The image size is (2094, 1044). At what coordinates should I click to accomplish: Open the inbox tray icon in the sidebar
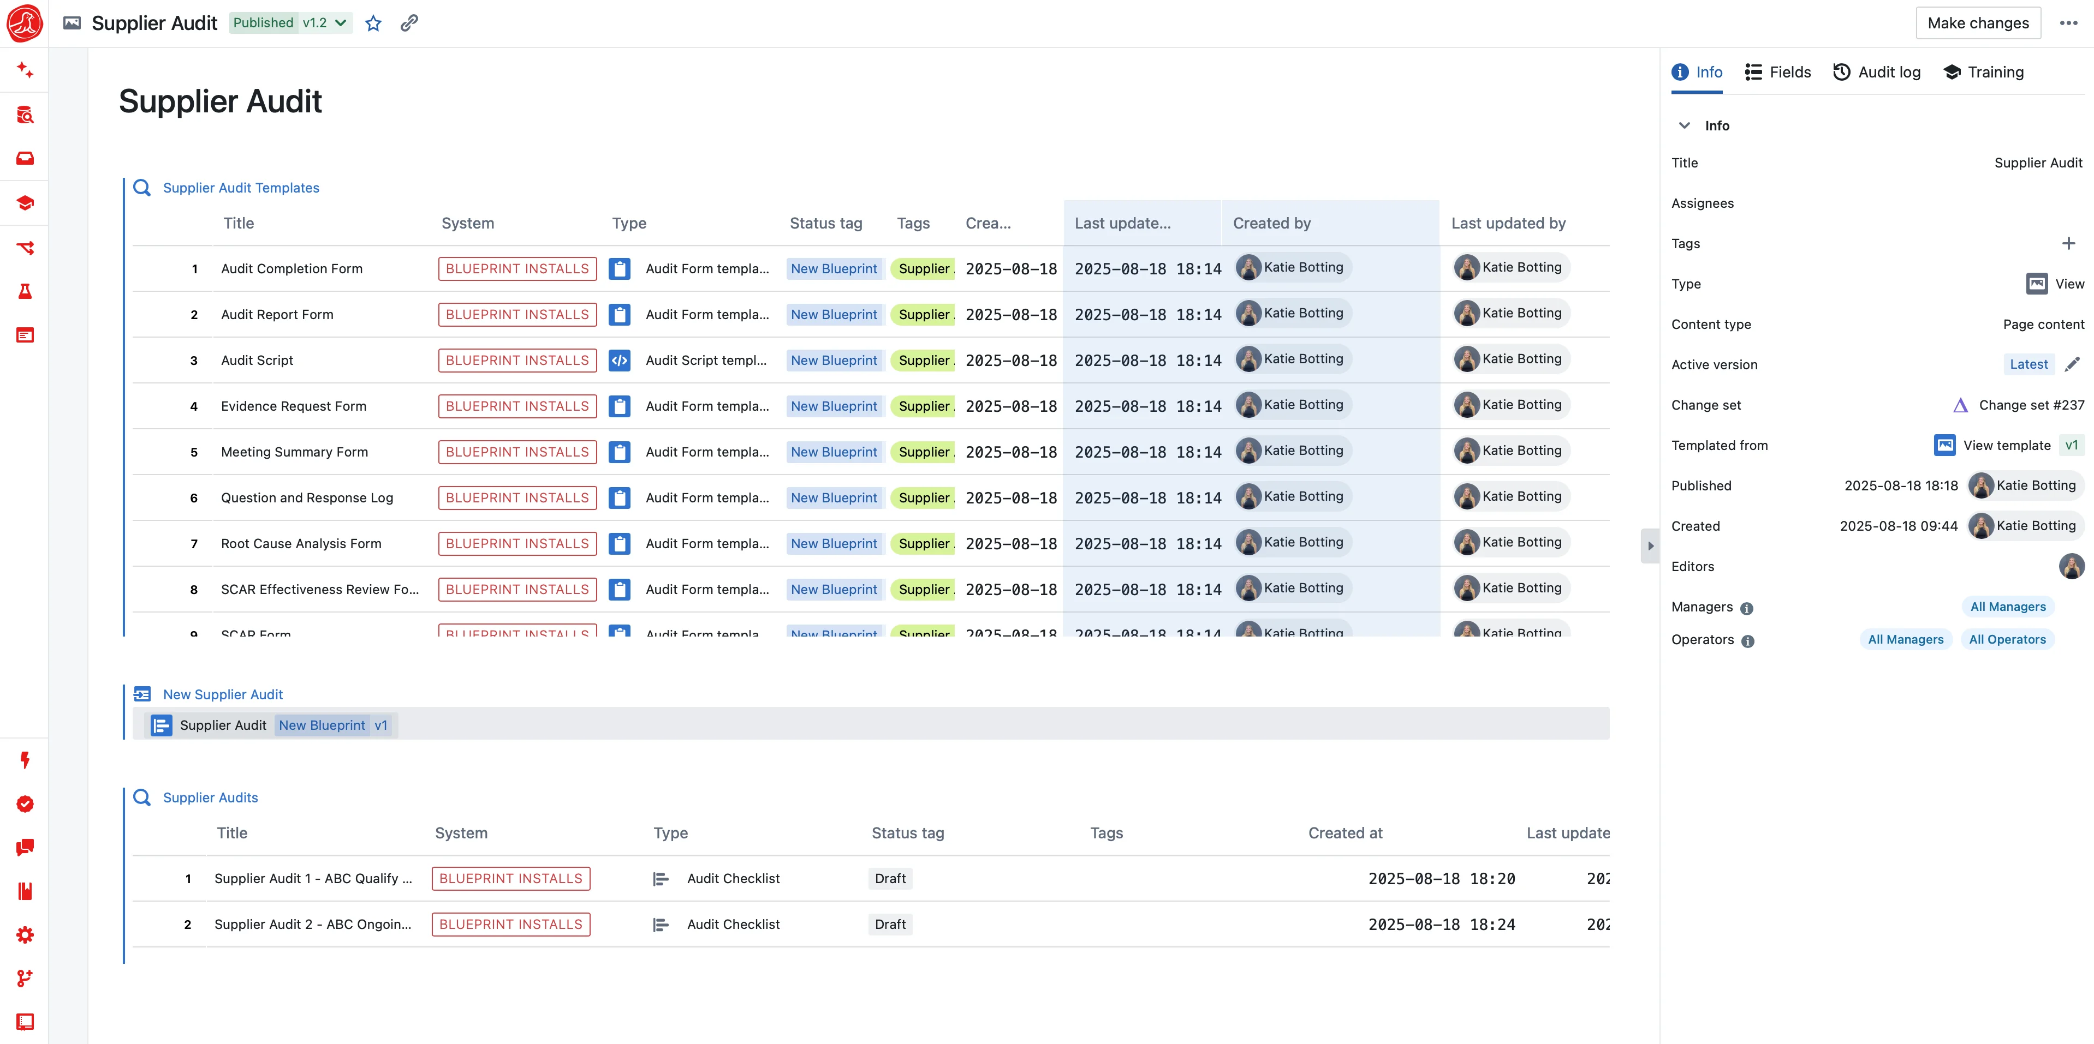pyautogui.click(x=25, y=158)
